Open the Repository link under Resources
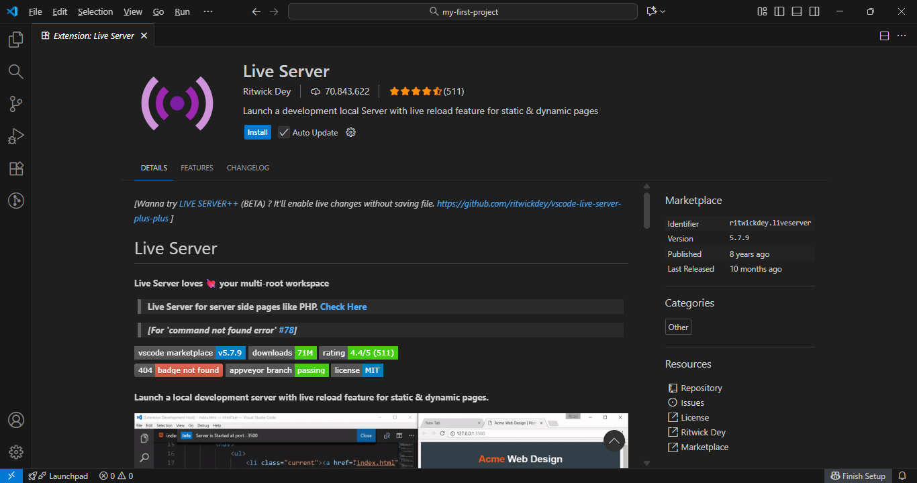Screen dimensions: 917x483 tap(702, 388)
